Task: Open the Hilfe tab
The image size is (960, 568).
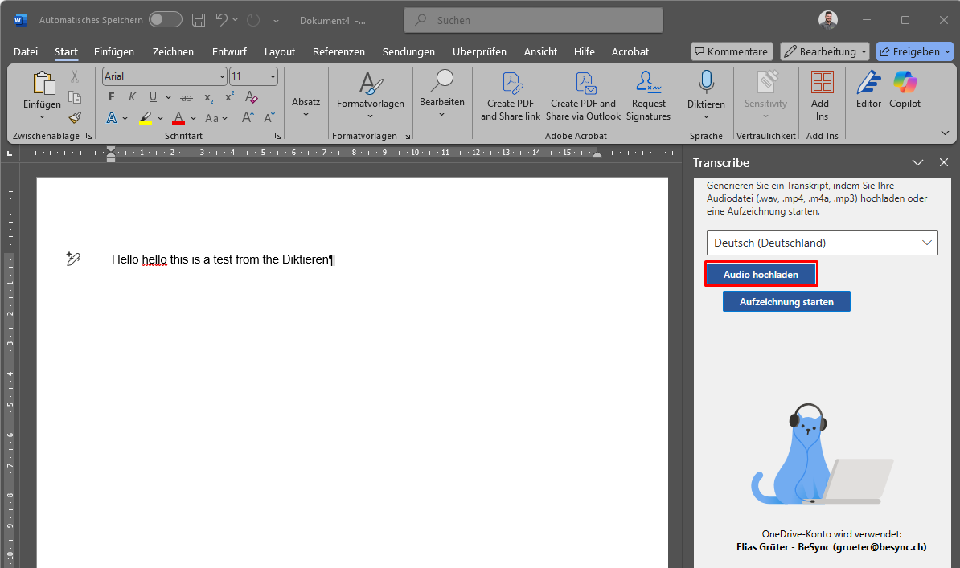Action: click(x=584, y=52)
